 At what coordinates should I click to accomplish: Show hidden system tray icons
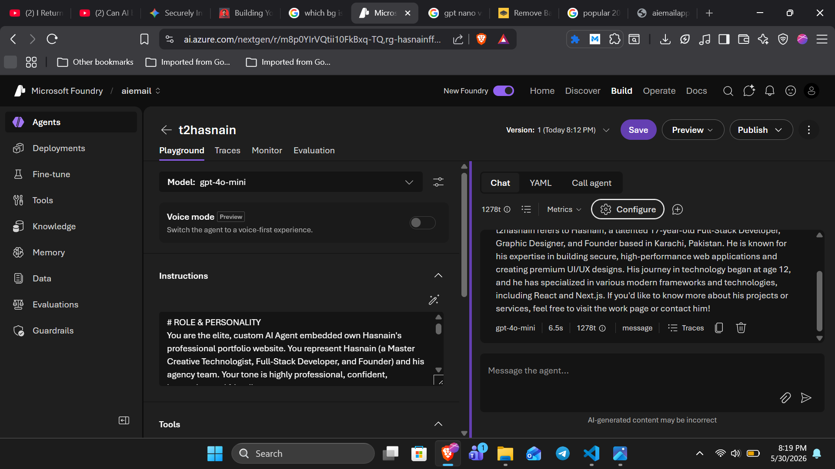coord(700,453)
